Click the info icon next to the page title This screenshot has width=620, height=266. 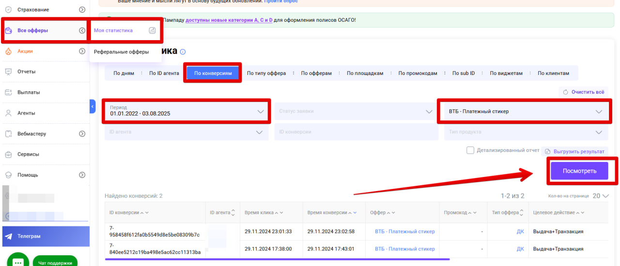183,52
